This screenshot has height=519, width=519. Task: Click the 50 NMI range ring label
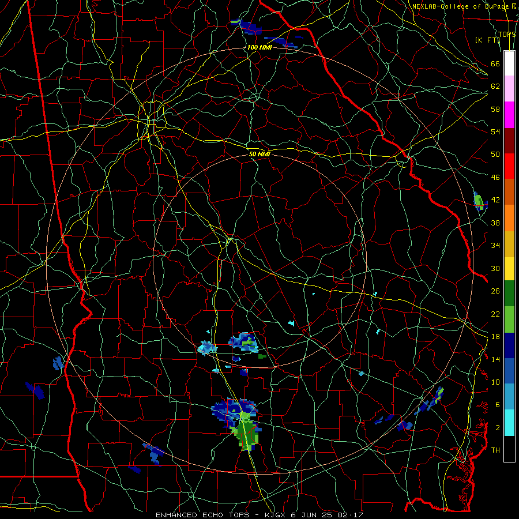click(x=259, y=154)
